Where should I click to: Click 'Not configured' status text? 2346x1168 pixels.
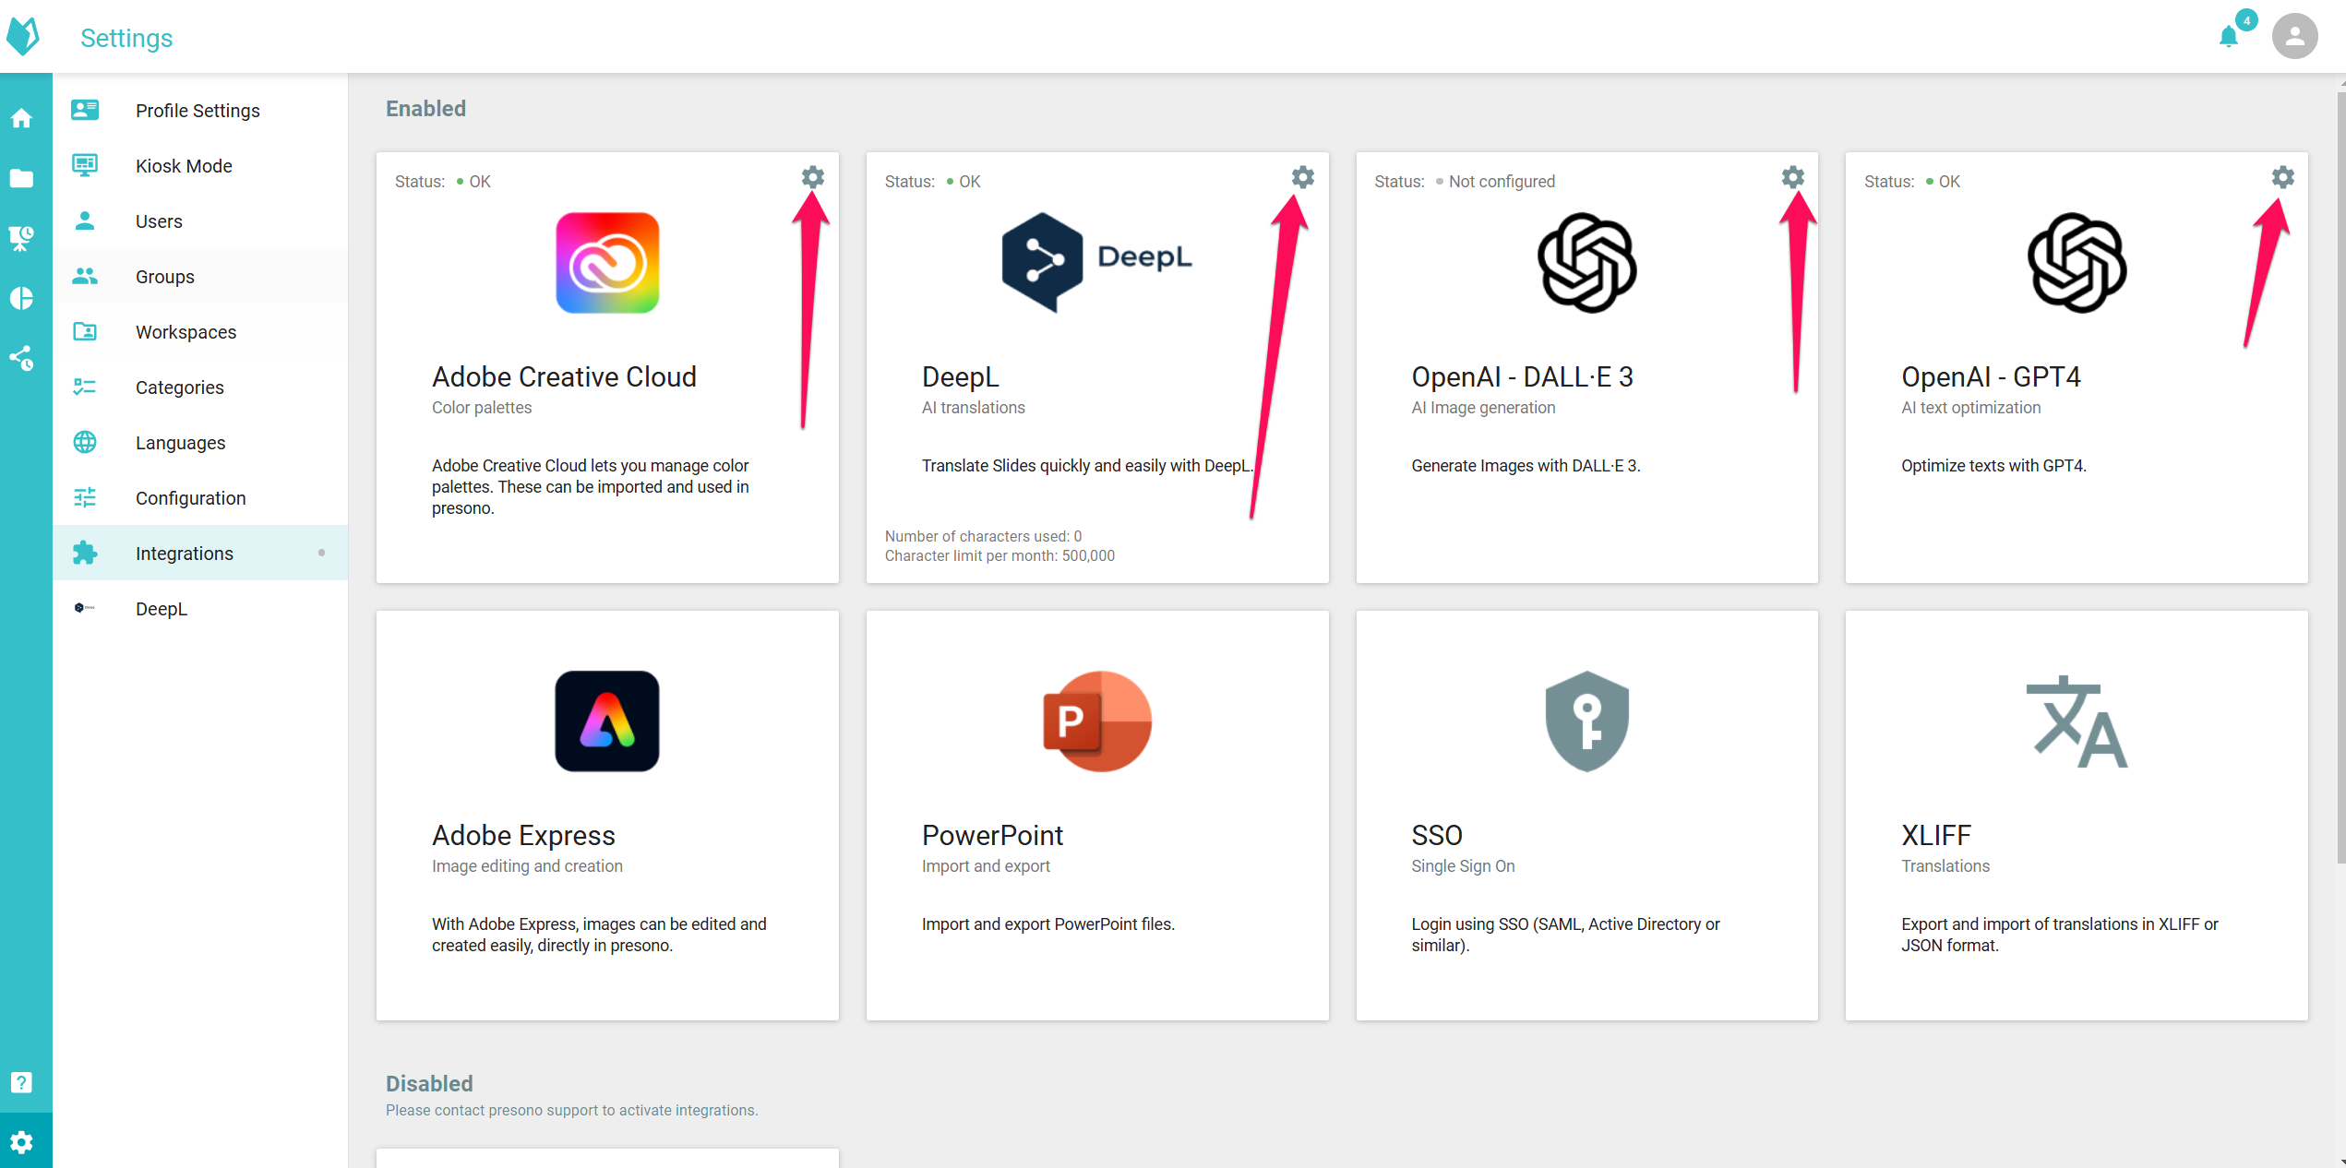(1502, 182)
